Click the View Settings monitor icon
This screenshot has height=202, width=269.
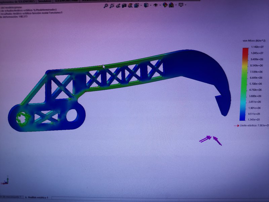coord(181,5)
